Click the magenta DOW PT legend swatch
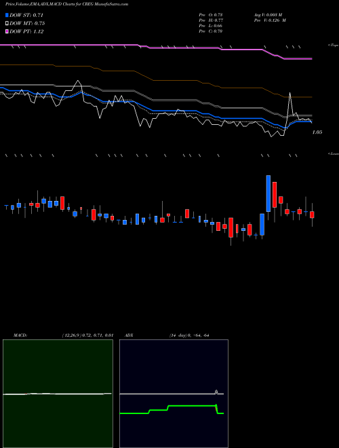Image resolution: width=339 pixels, height=448 pixels. [x=7, y=32]
